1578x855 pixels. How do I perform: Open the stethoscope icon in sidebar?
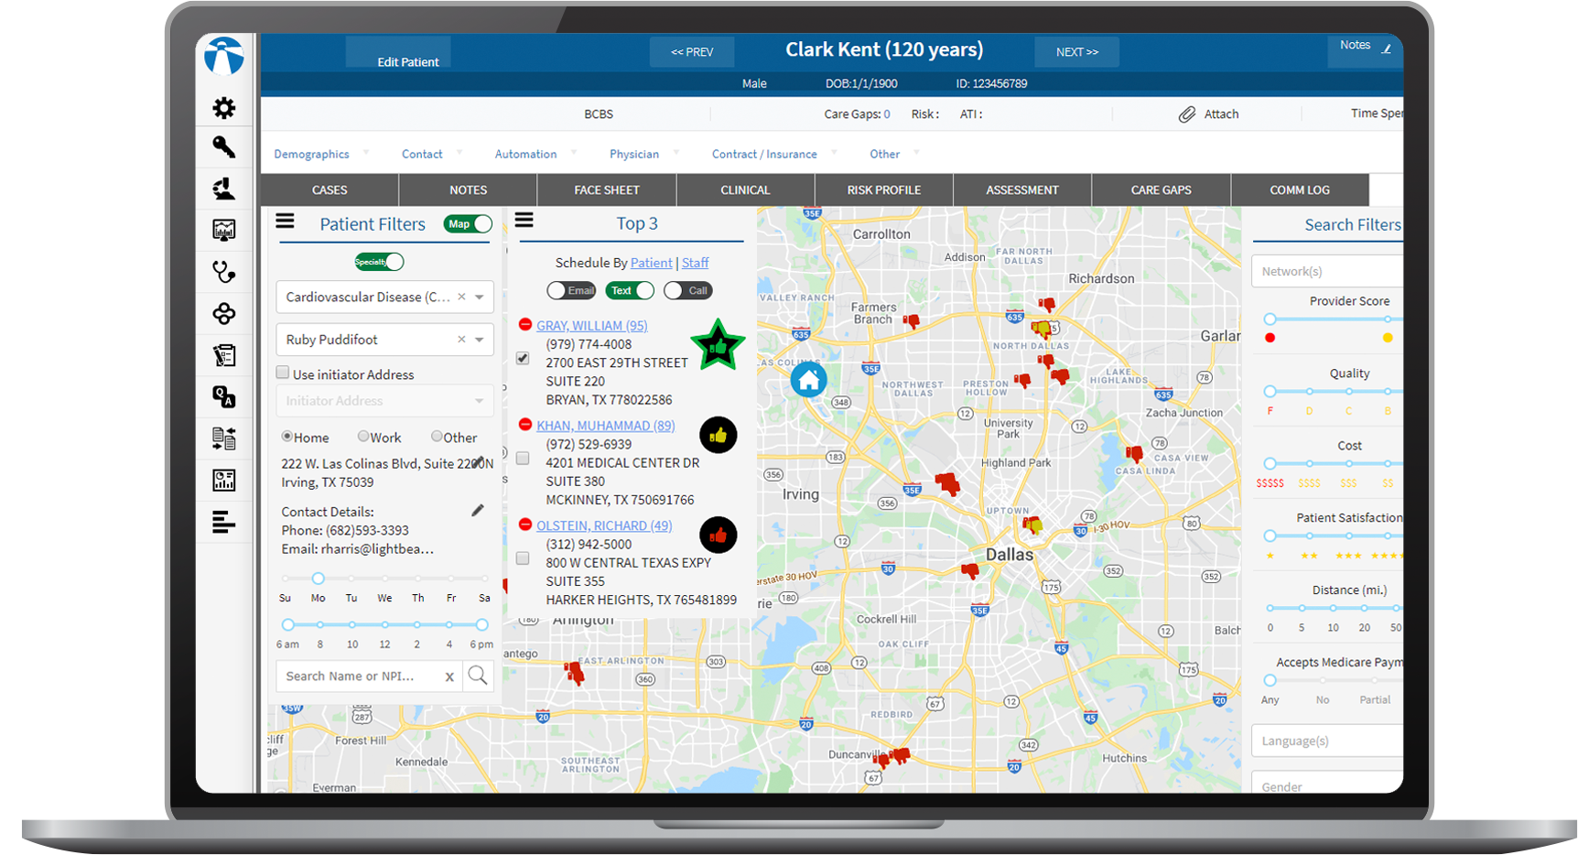coord(223,272)
